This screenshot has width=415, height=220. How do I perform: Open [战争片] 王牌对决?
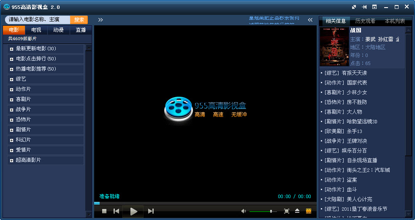[x=346, y=141]
